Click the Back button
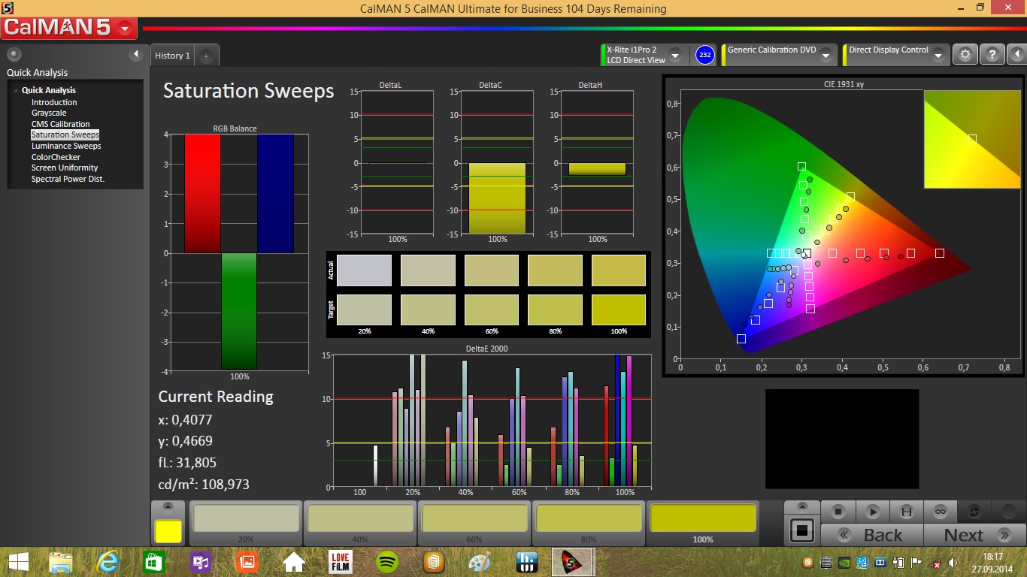The height and width of the screenshot is (577, 1027). 872,535
